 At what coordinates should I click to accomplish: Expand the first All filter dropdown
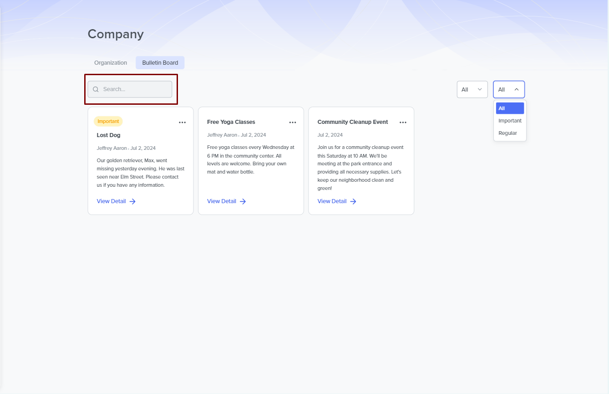click(x=472, y=89)
